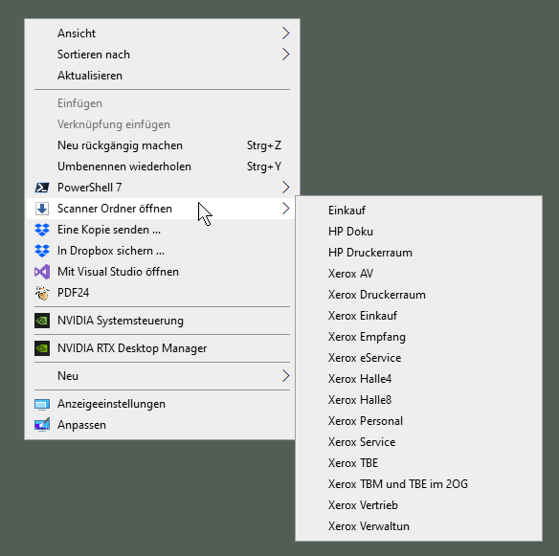The image size is (559, 556).
Task: Open NVIDIA Systemsteuerung
Action: click(161, 321)
